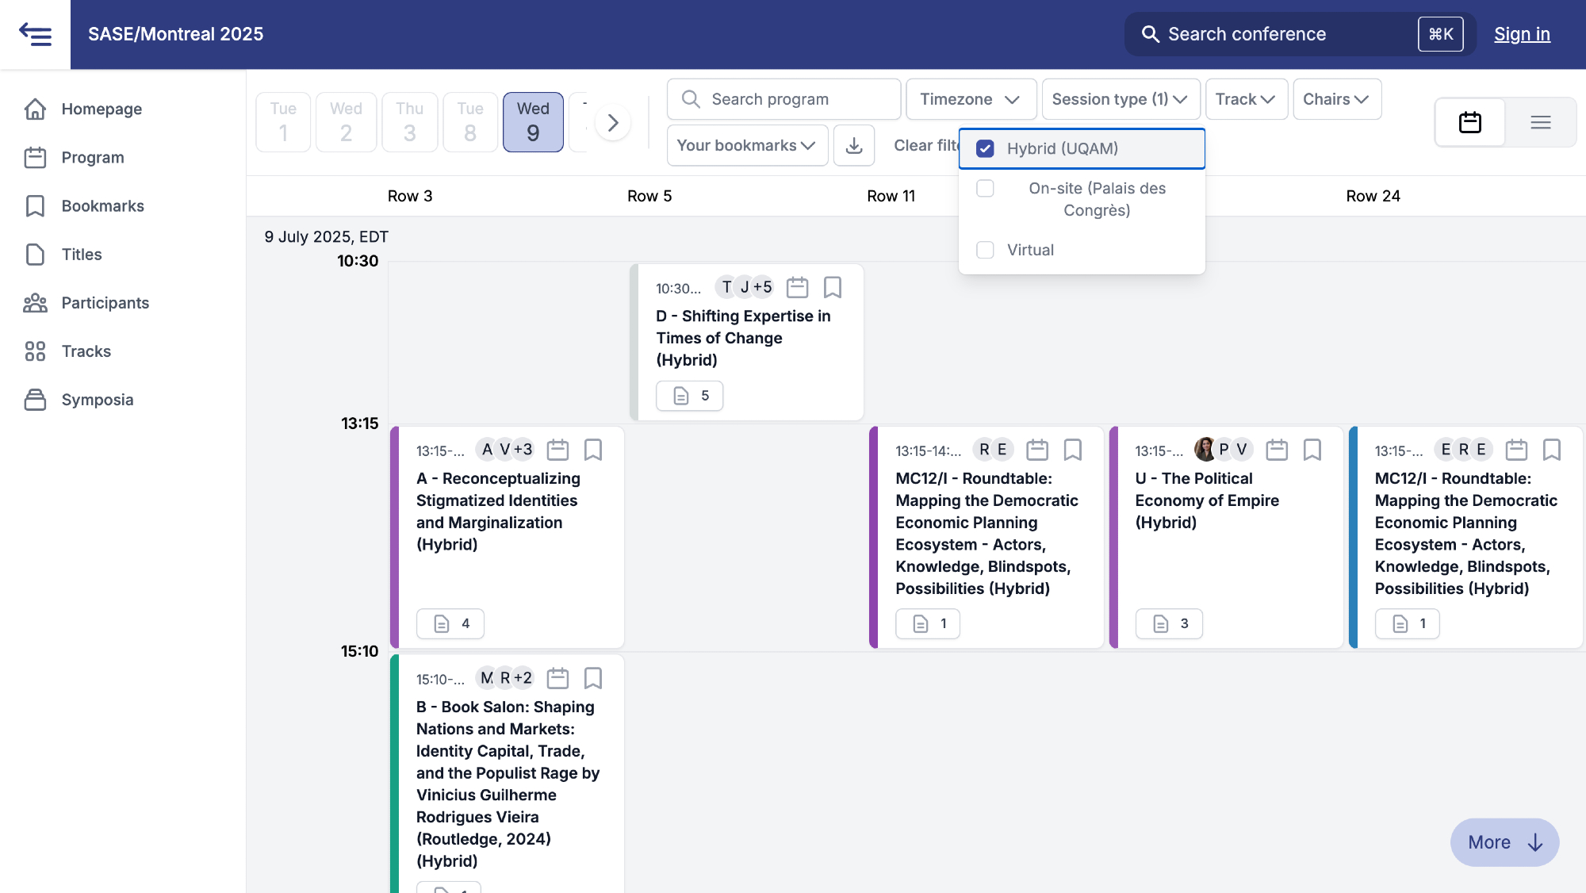Check On-site (Palais des Congrès) option

(x=985, y=189)
